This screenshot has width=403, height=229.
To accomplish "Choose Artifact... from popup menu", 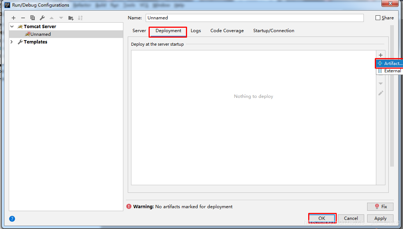I will coord(389,63).
